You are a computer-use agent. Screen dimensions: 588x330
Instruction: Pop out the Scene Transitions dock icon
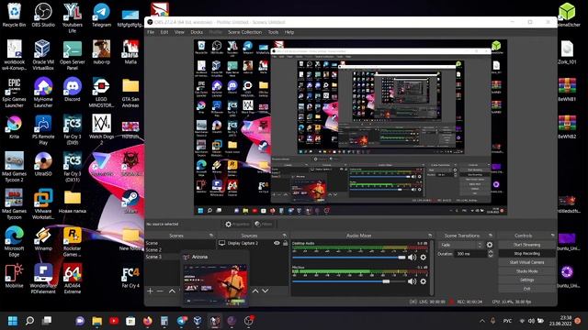490,236
